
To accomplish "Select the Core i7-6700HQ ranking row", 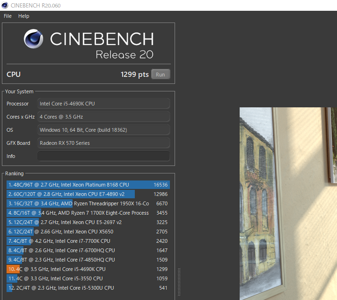I will [88, 250].
